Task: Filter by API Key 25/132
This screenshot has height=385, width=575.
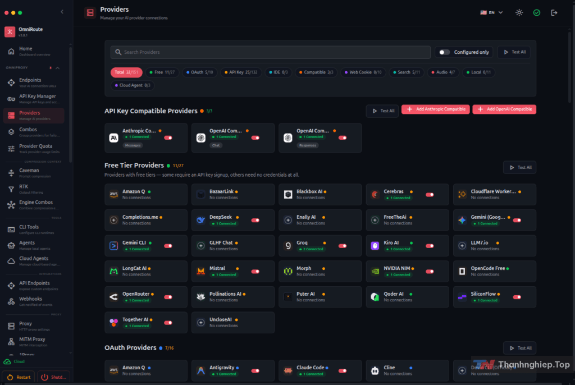Action: (241, 72)
